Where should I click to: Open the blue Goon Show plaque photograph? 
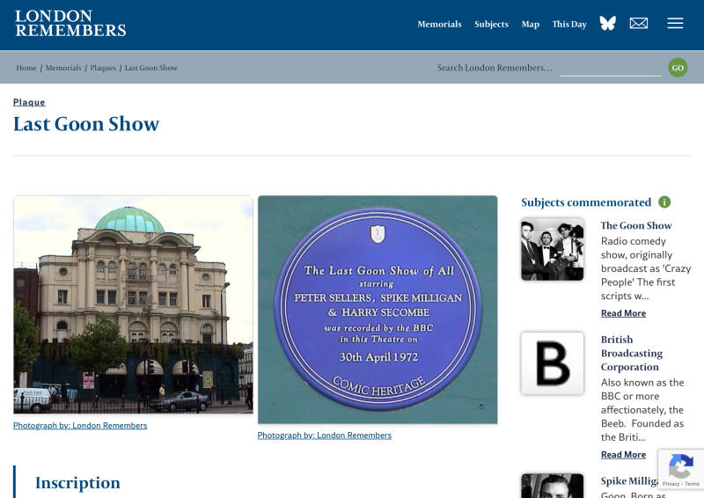pos(378,310)
